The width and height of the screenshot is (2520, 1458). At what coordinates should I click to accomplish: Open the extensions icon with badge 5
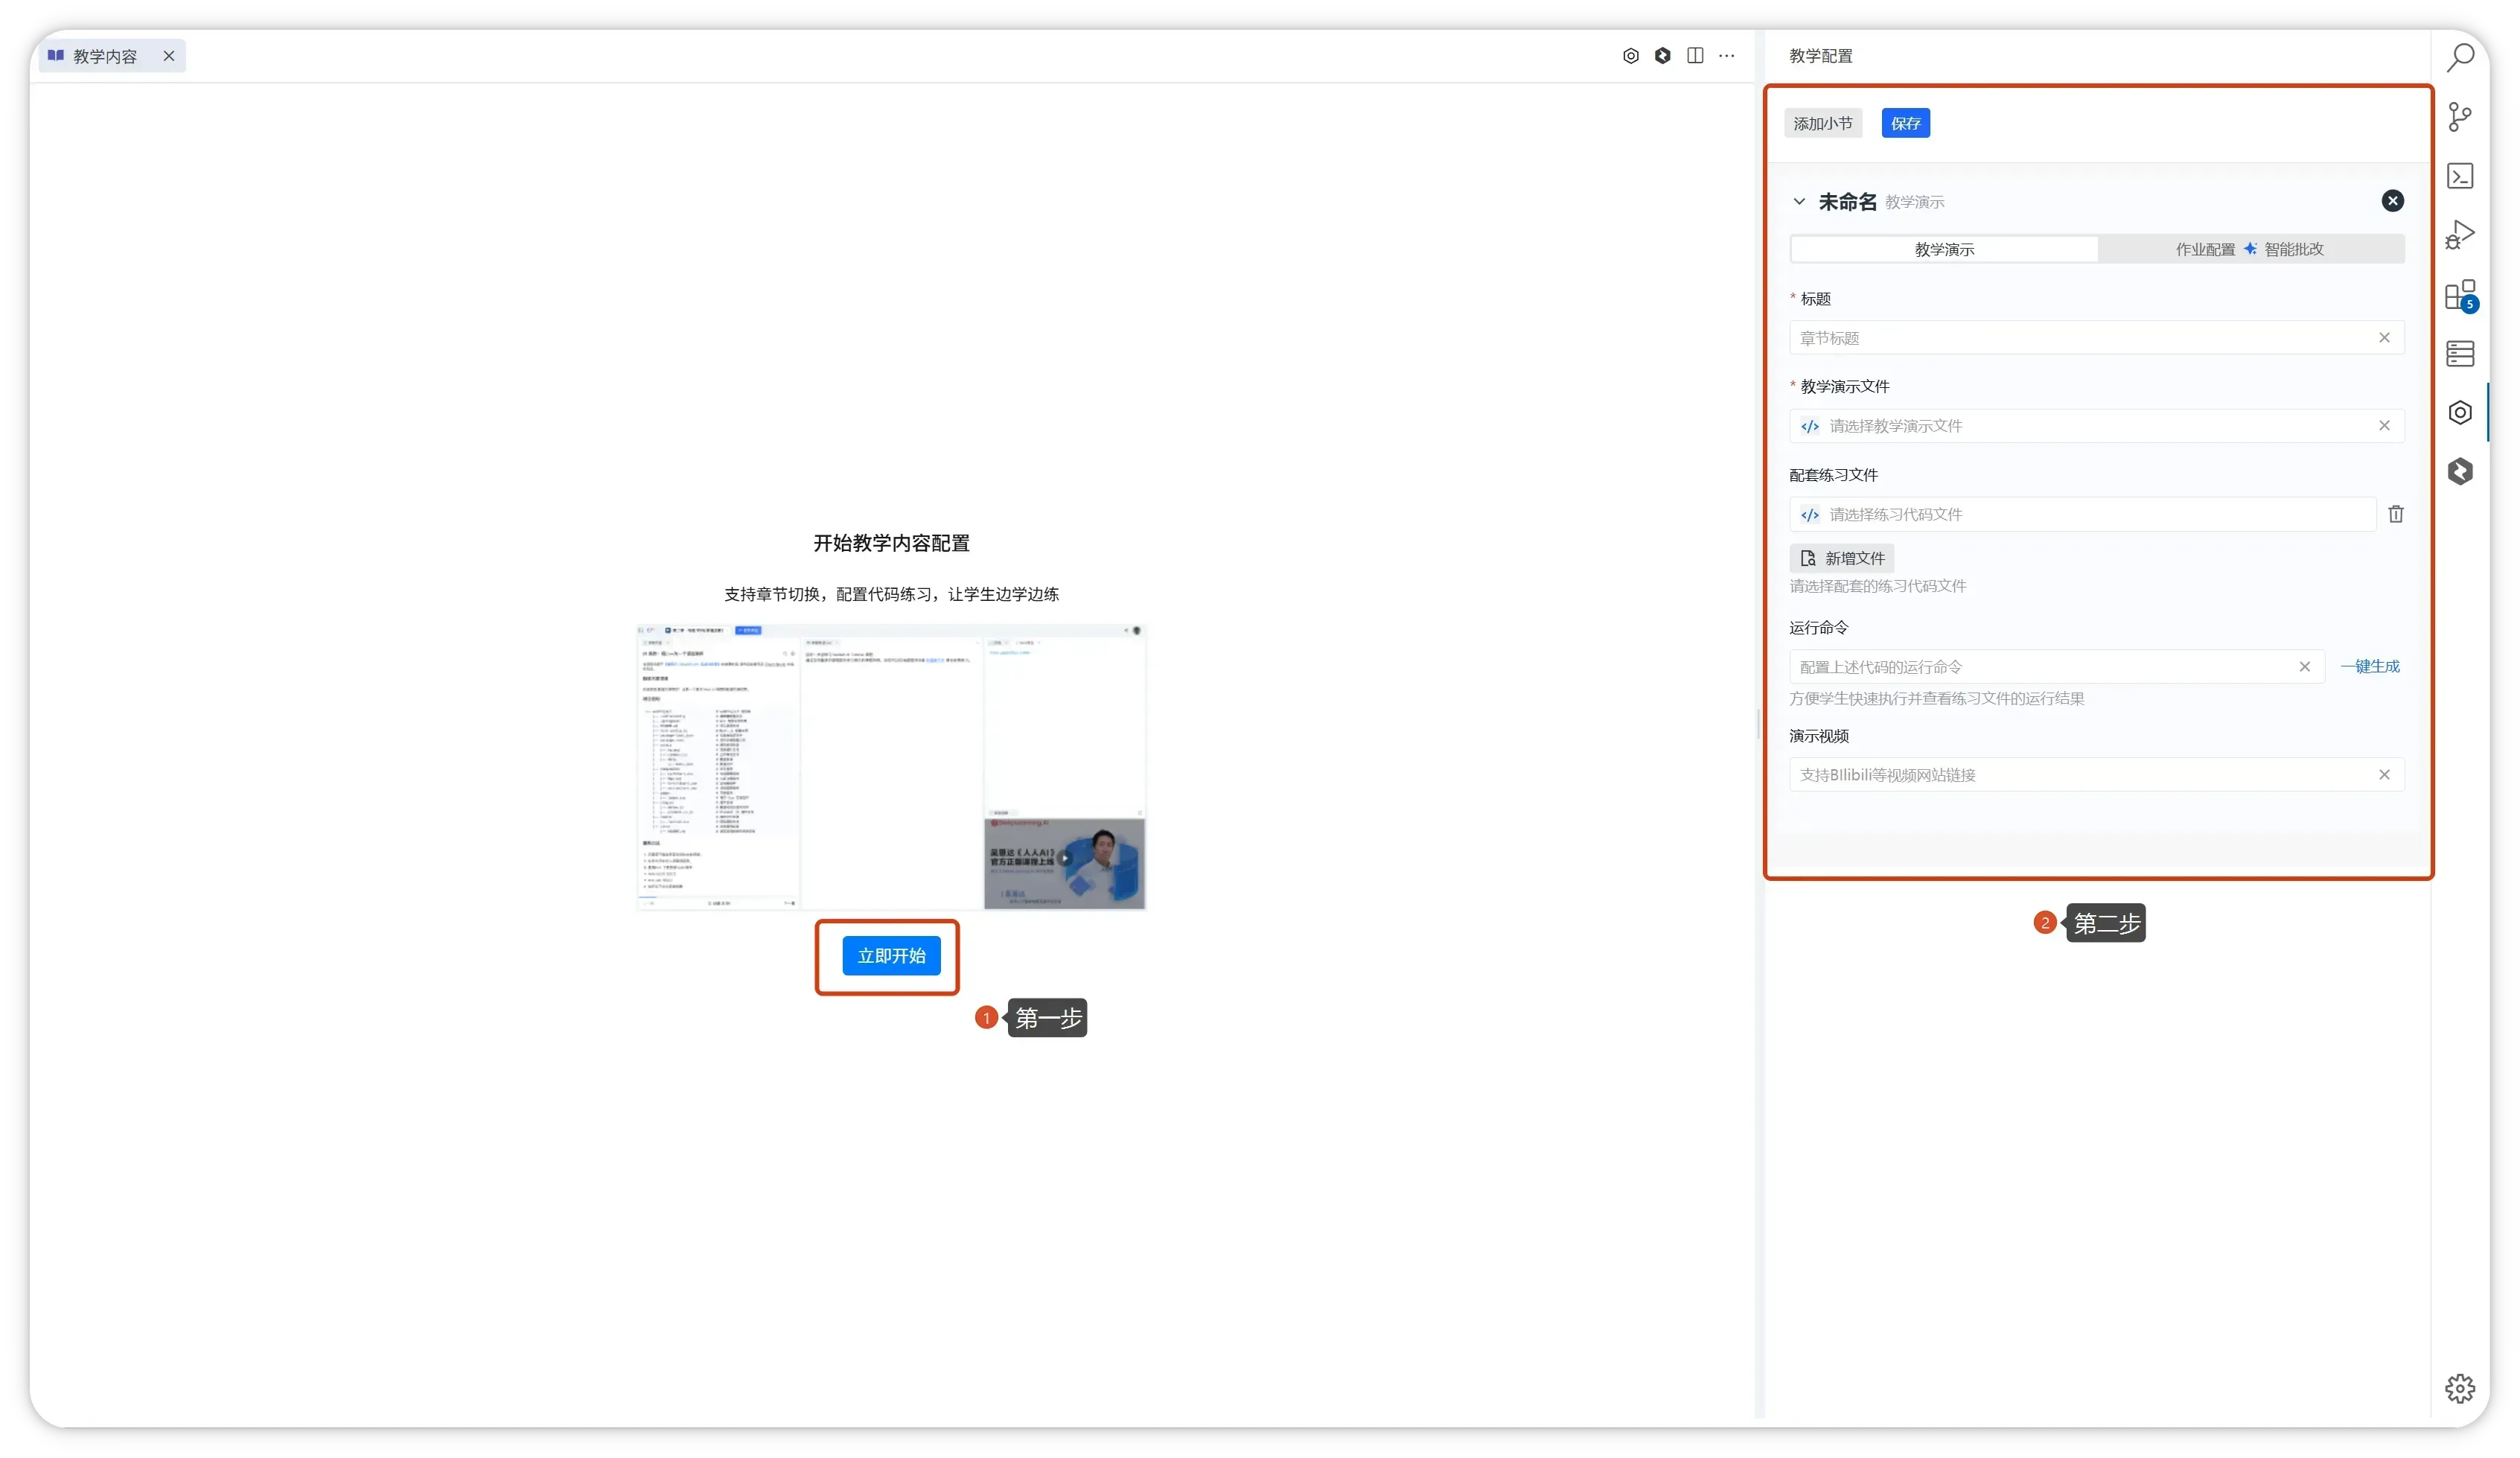[x=2460, y=295]
